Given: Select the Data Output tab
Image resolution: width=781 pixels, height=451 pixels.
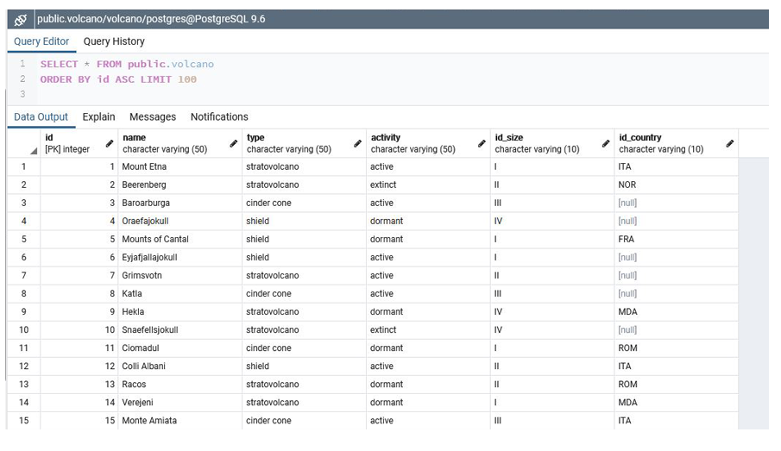Looking at the screenshot, I should [41, 117].
